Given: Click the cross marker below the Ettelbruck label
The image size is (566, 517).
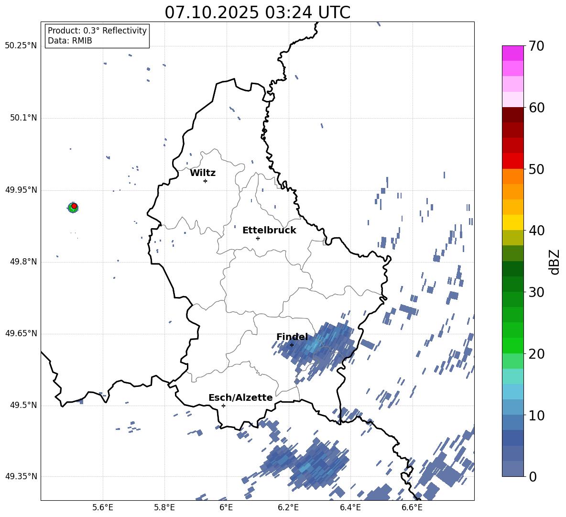Looking at the screenshot, I should click(x=258, y=238).
